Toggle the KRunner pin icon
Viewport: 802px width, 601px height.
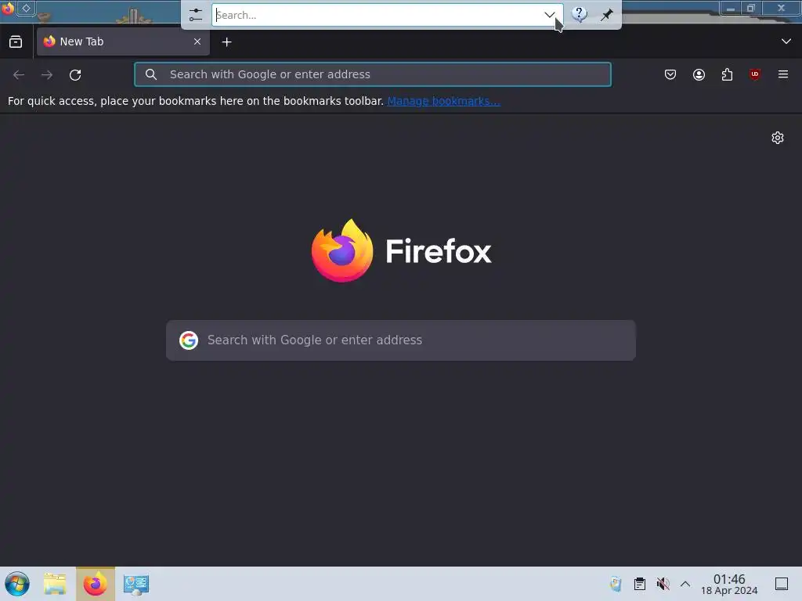(607, 15)
